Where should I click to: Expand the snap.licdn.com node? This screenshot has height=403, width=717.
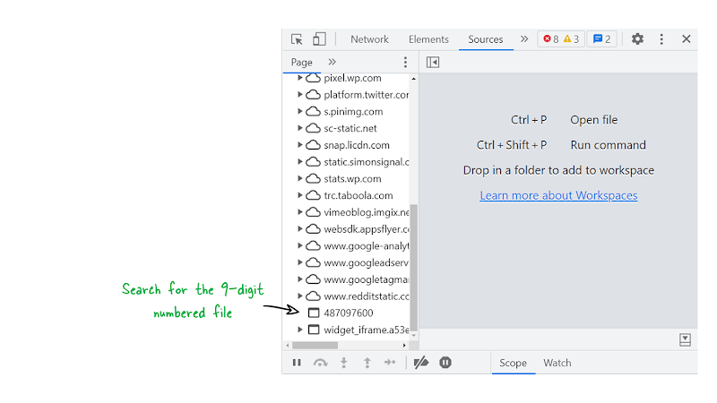[x=300, y=145]
